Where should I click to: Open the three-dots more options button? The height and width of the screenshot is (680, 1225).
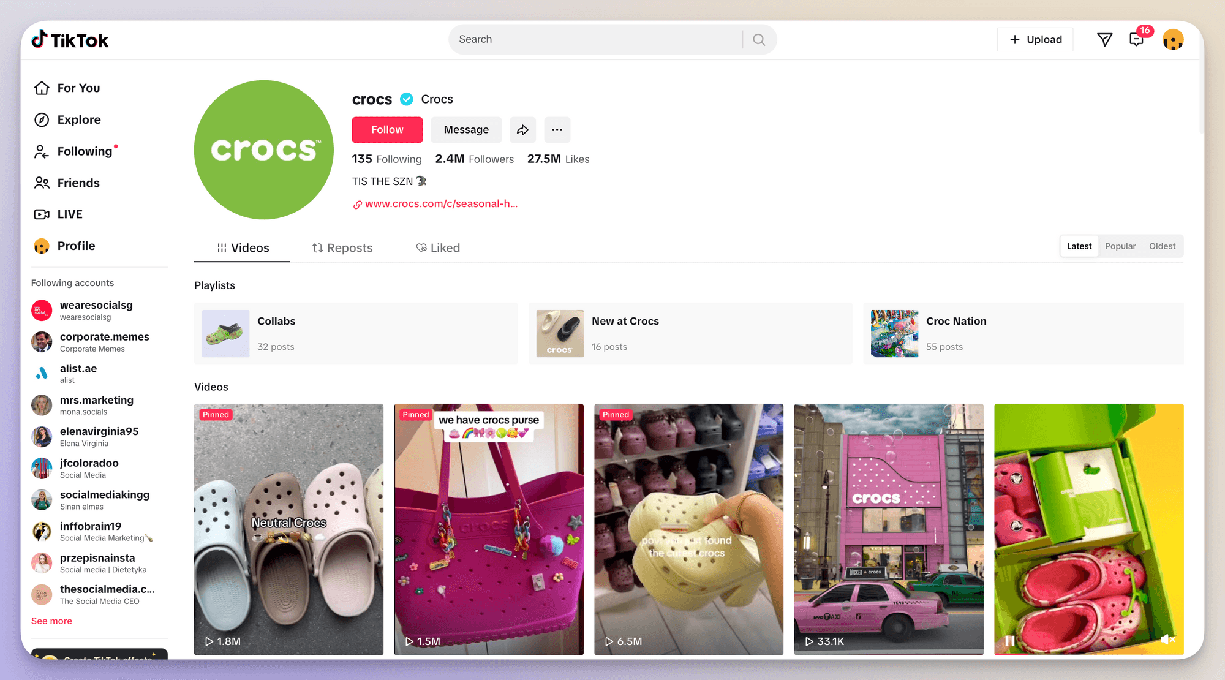click(557, 130)
